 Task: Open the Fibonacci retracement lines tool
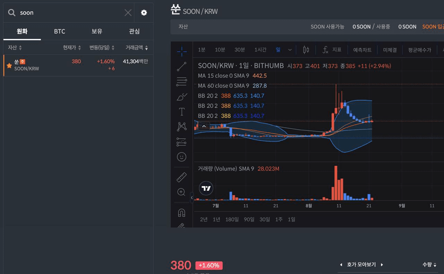tap(181, 82)
